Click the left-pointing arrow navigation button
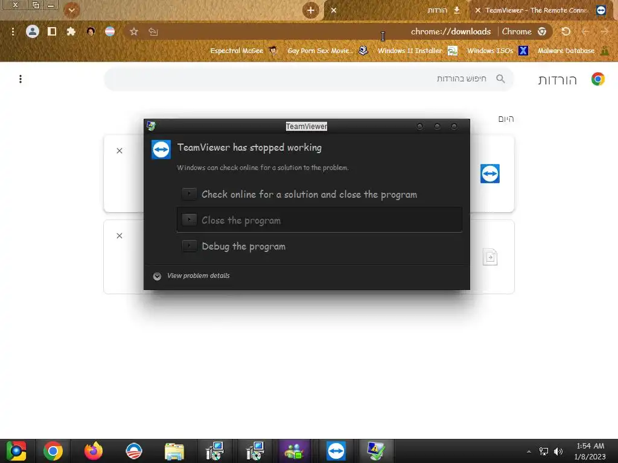Viewport: 618px width, 463px height. pos(585,31)
